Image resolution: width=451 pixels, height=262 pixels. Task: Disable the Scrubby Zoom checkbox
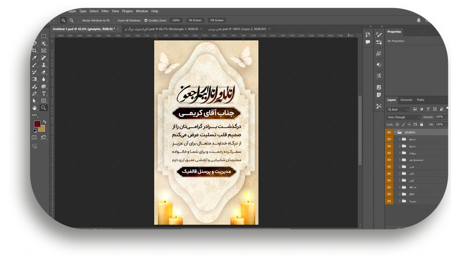click(x=146, y=20)
